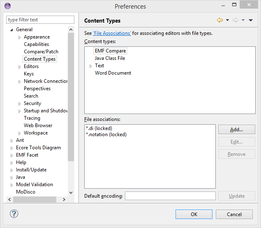Click the Eclipse icon in title bar
Screen dimensions: 261x228
[7, 6]
